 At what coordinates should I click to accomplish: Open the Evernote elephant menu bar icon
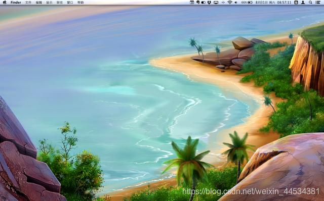[x=198, y=2]
